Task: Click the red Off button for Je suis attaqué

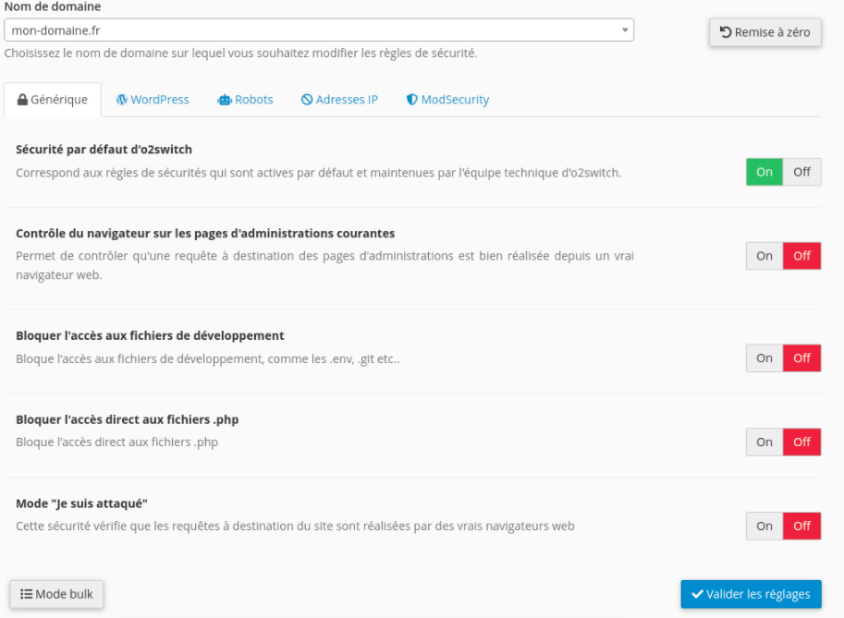Action: (801, 526)
